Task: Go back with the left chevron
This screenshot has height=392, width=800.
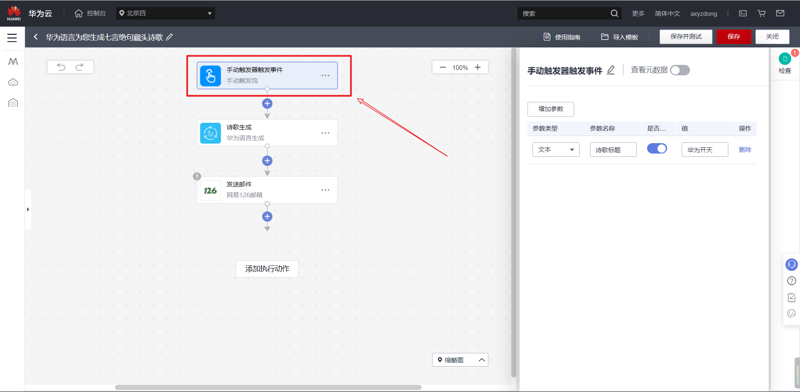Action: click(x=36, y=37)
